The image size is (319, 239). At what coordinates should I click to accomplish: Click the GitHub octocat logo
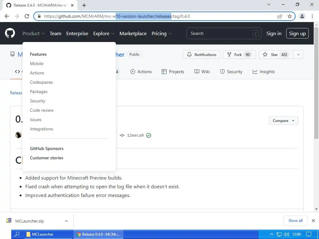pyautogui.click(x=10, y=33)
